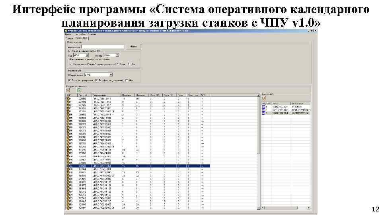Click the toolbar icon above the versions list
This screenshot has height=215, width=382.
point(263,98)
